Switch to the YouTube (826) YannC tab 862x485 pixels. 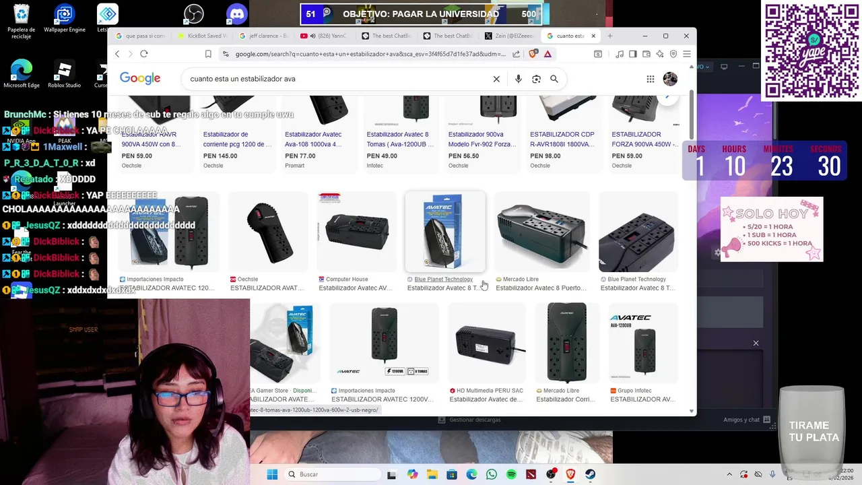click(326, 36)
